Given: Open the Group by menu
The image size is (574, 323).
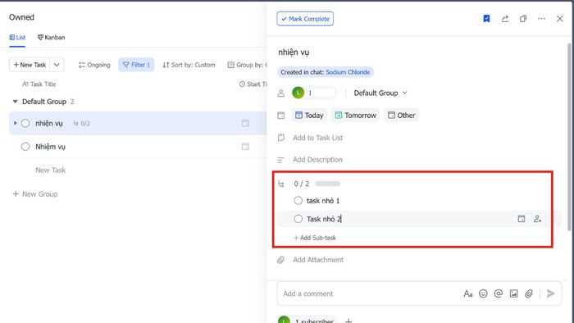Looking at the screenshot, I should [x=247, y=65].
